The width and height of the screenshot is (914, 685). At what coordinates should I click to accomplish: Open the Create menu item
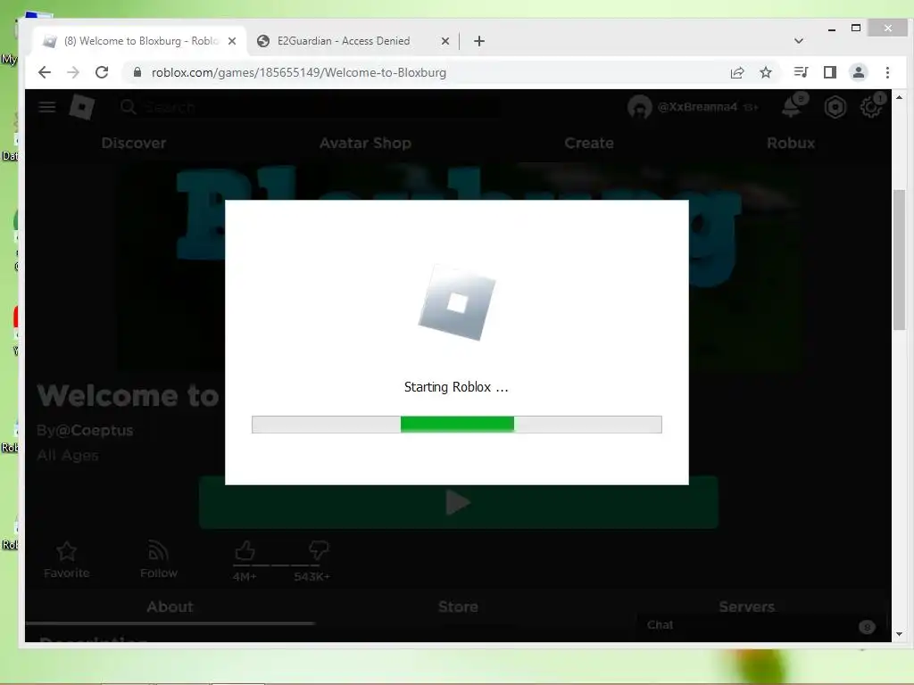pos(589,143)
